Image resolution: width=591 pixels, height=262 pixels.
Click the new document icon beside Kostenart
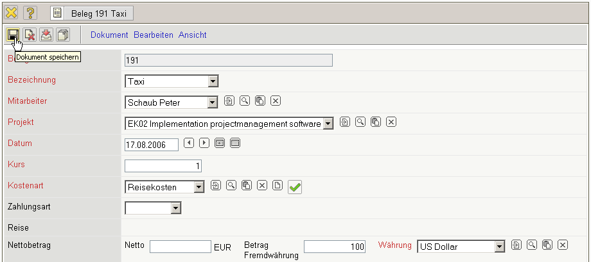tap(278, 186)
